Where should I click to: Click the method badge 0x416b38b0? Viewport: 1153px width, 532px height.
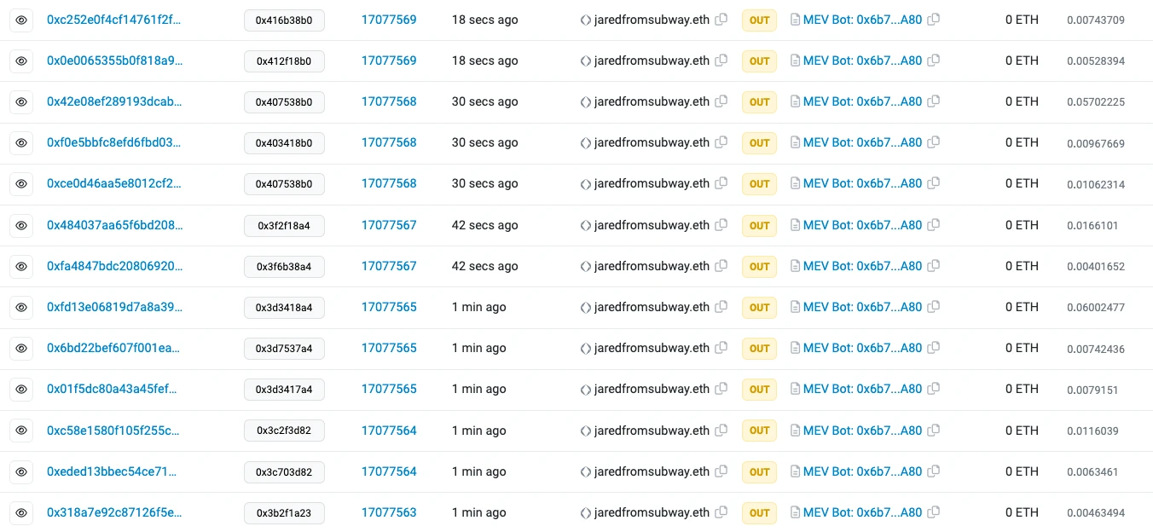pyautogui.click(x=284, y=20)
